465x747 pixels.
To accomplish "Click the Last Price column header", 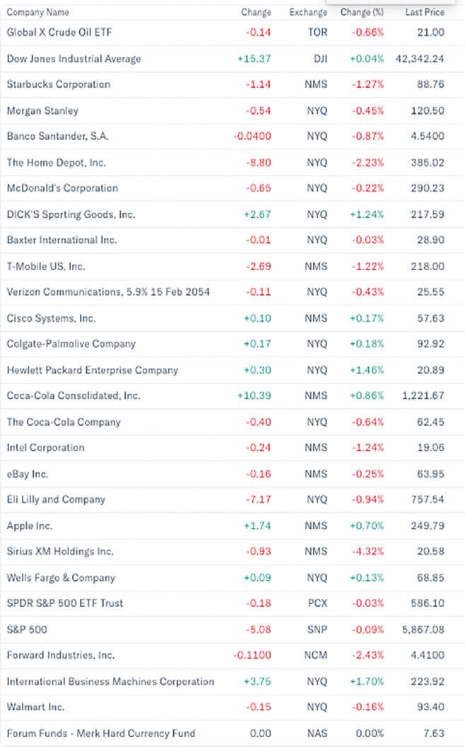I will (x=424, y=12).
